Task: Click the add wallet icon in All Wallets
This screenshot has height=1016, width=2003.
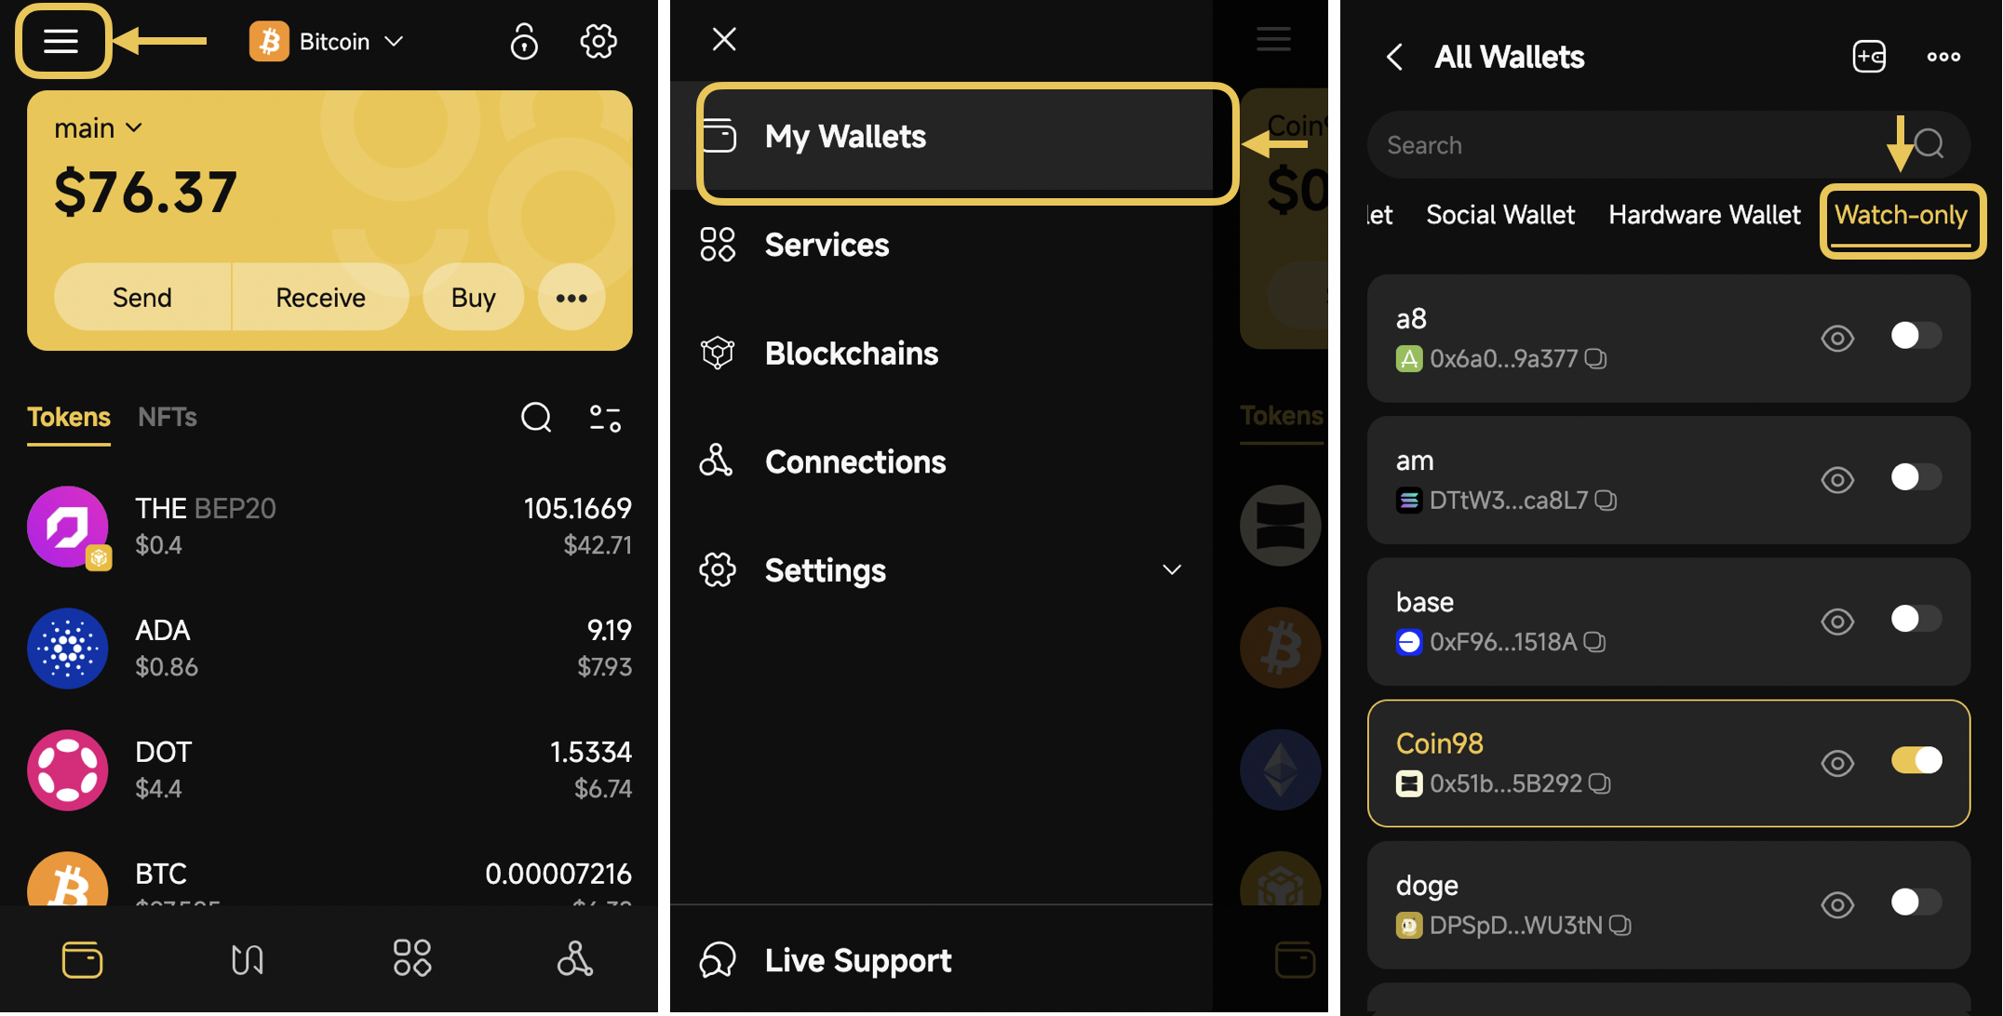Action: 1868,57
